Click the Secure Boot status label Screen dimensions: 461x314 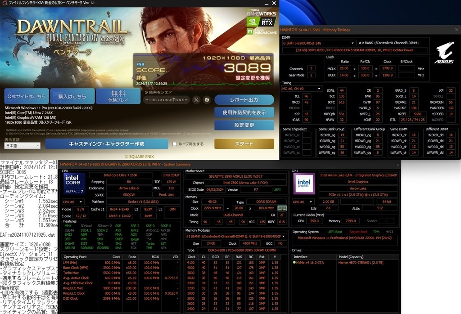tap(358, 232)
